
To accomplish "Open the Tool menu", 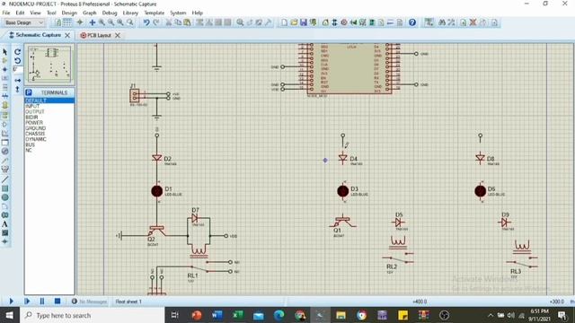I will coord(51,13).
